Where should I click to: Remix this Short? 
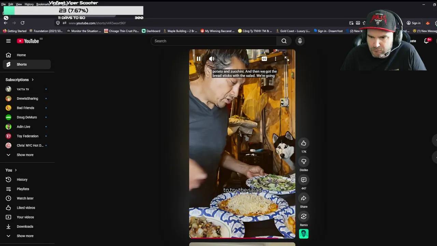pos(304,217)
